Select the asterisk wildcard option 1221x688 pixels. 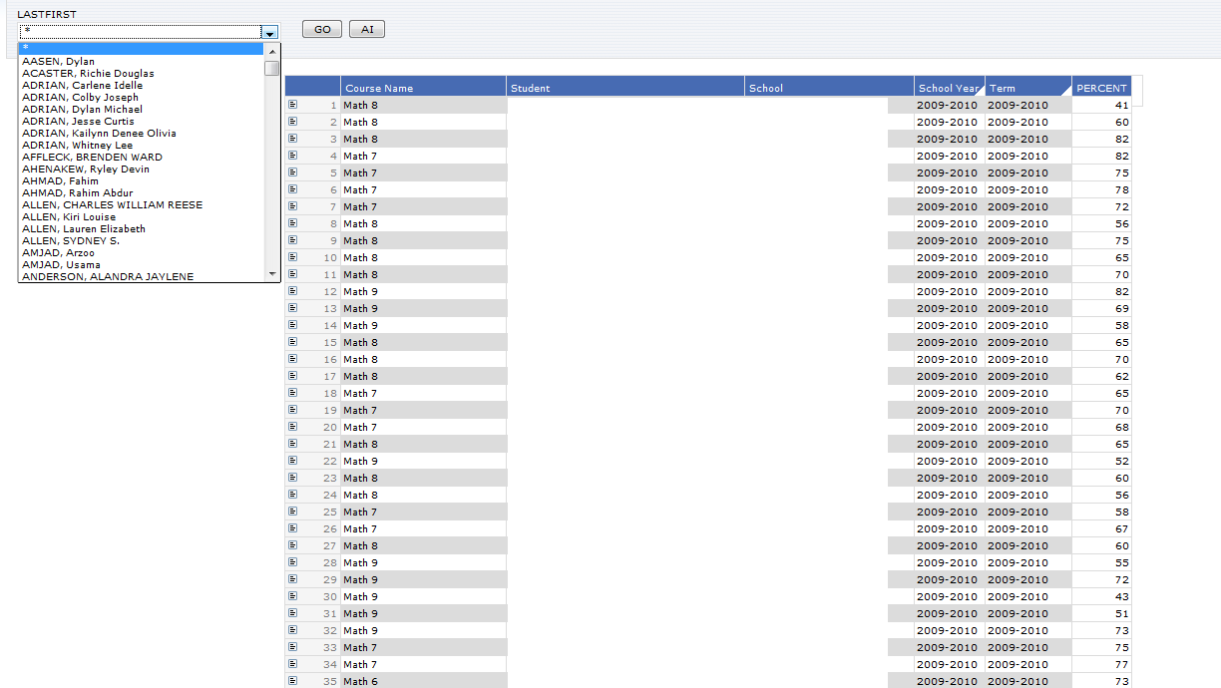coord(140,49)
